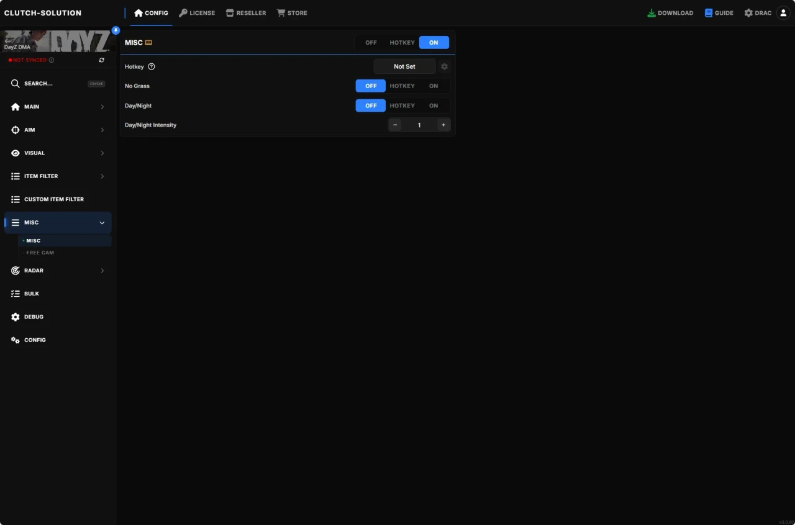Screen dimensions: 795x525
Task: Click the MISC hamburger icon in sidebar
Action: [16, 223]
